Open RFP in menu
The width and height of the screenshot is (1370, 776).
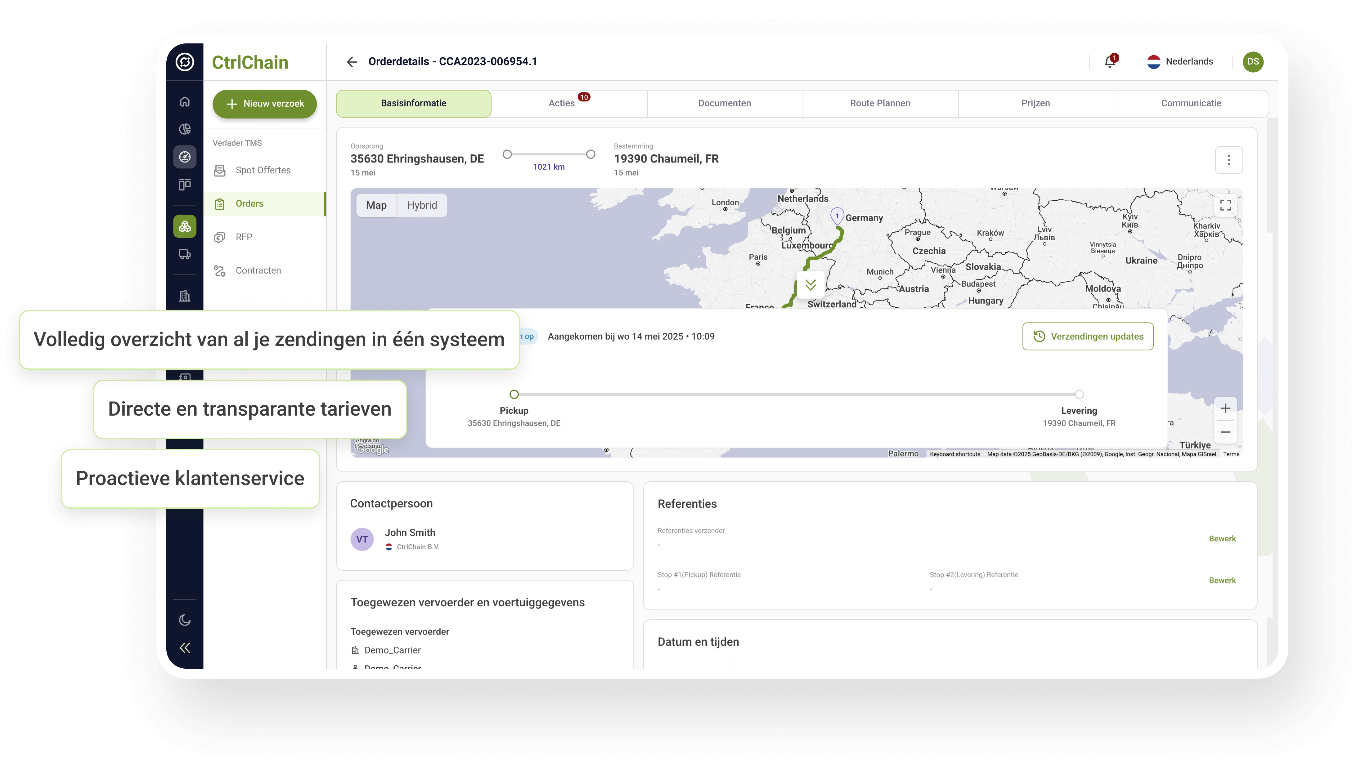click(264, 237)
